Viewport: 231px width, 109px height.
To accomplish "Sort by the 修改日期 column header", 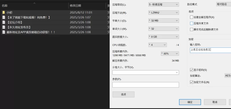I will click(75, 6).
